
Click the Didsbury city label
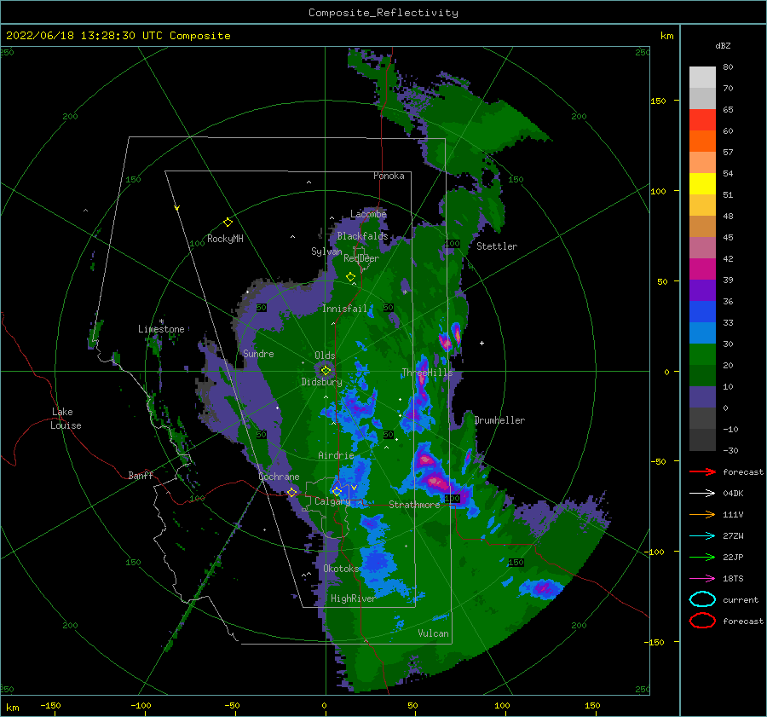321,382
